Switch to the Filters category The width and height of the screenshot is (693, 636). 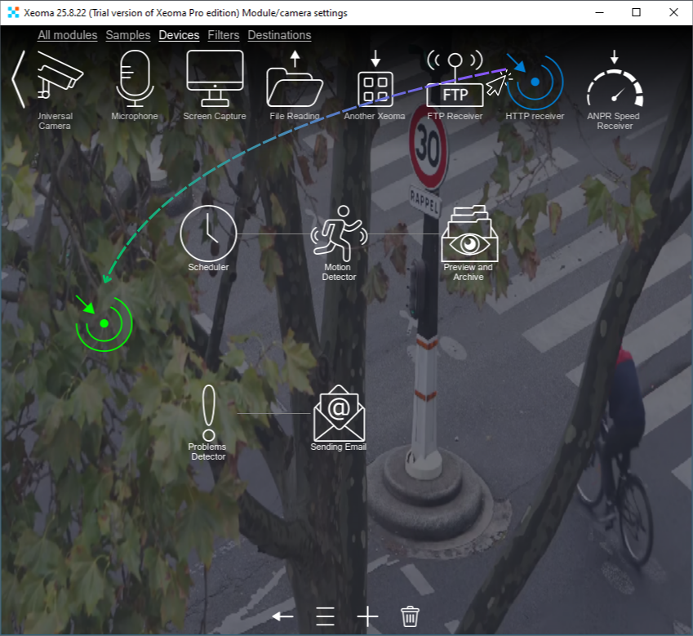click(x=223, y=35)
